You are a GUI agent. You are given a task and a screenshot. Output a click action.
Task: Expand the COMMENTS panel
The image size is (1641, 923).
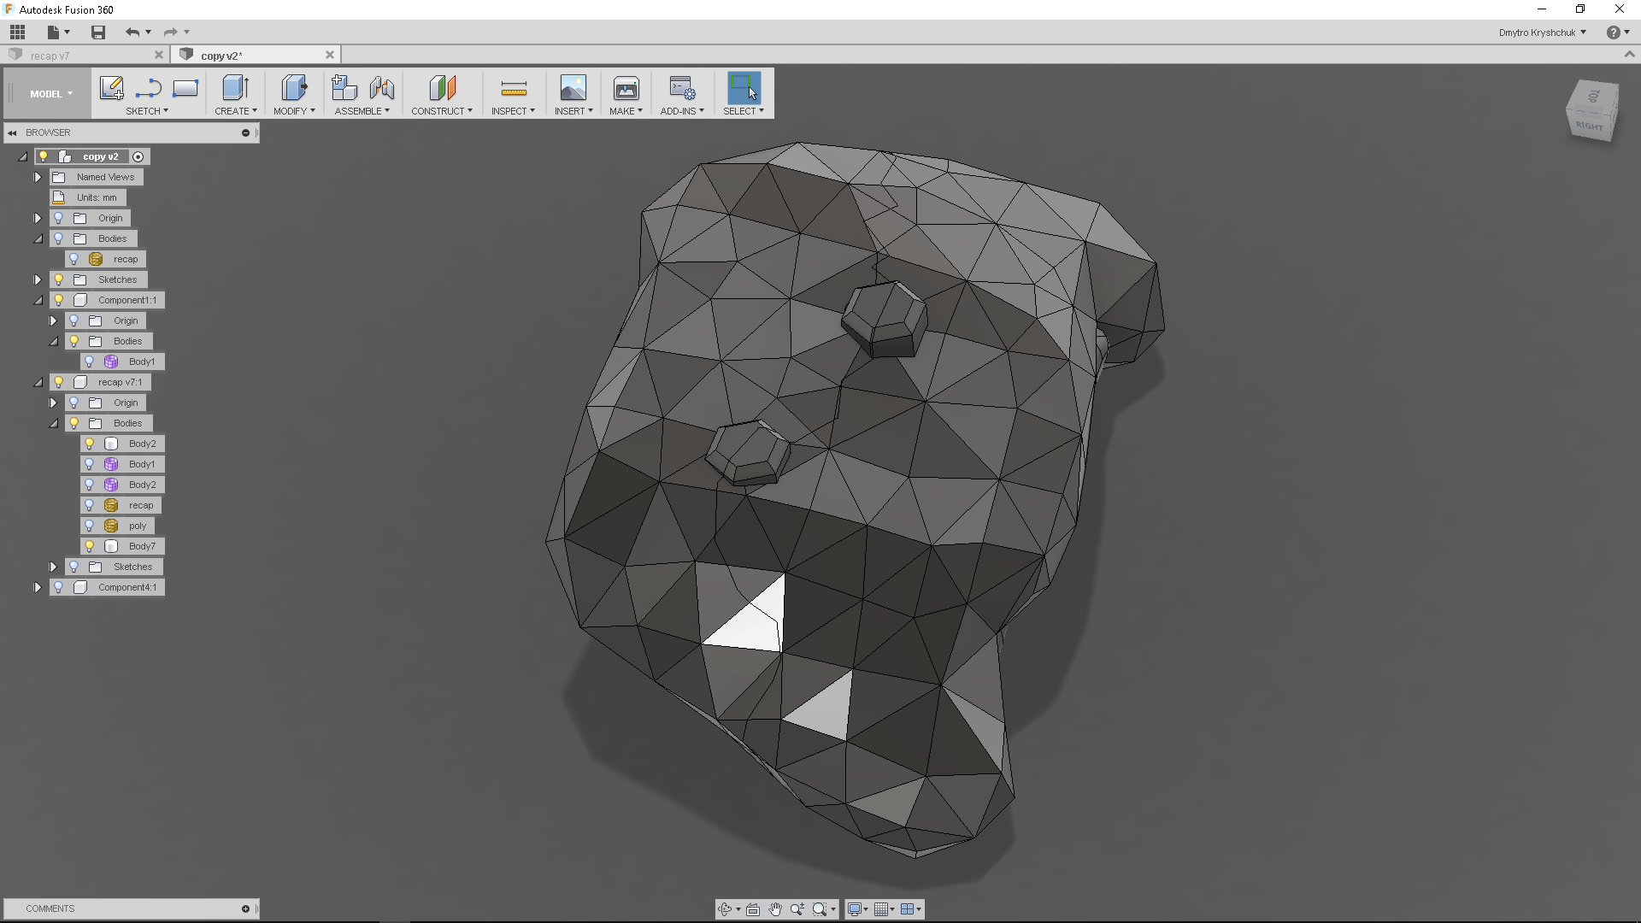point(245,908)
